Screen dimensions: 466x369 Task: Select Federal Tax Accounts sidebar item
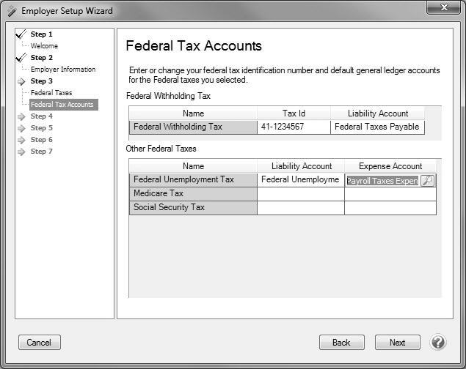(62, 105)
